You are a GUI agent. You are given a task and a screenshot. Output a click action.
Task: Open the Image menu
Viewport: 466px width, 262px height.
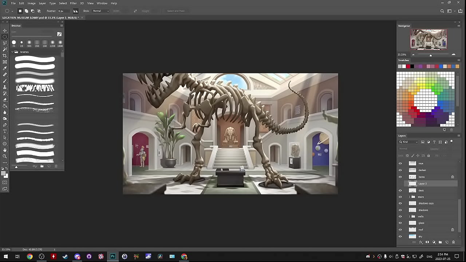[x=32, y=3]
